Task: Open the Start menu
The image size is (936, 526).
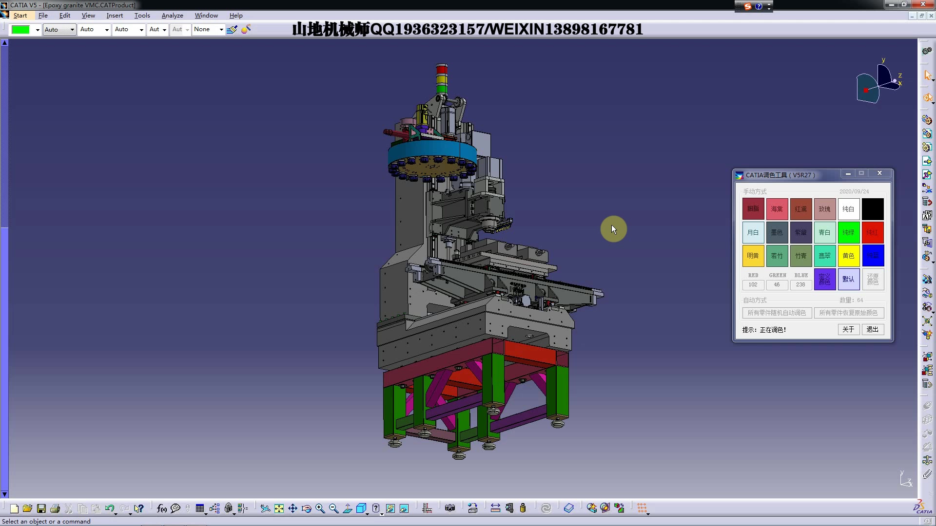Action: (20, 16)
